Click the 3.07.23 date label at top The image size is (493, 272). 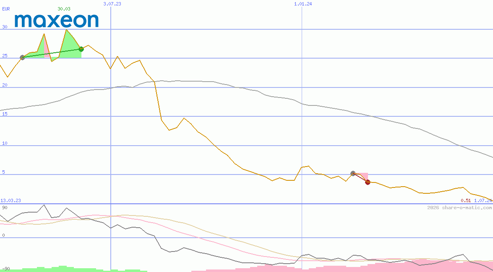(111, 3)
